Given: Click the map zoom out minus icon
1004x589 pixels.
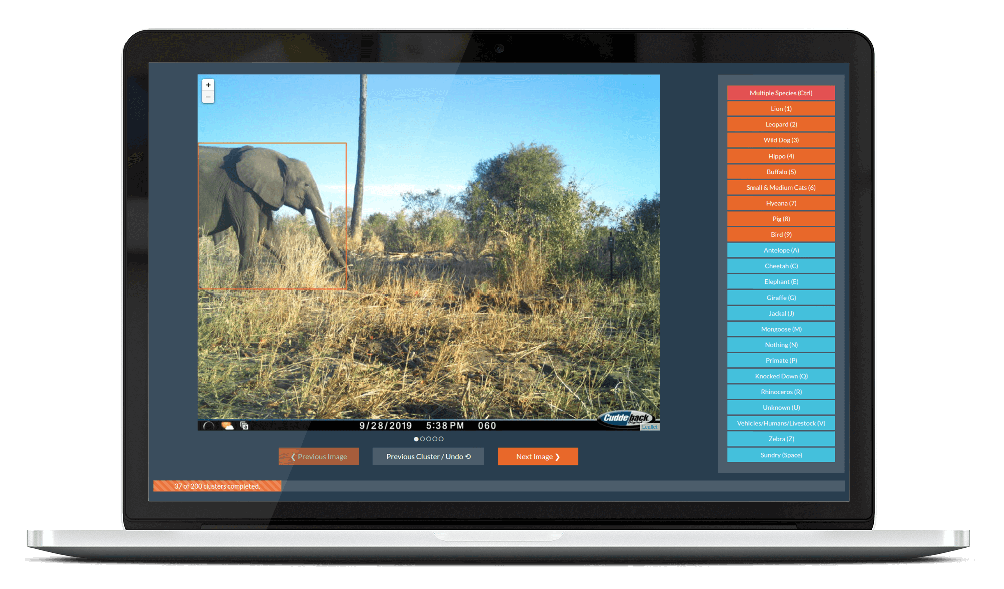Looking at the screenshot, I should coord(208,97).
